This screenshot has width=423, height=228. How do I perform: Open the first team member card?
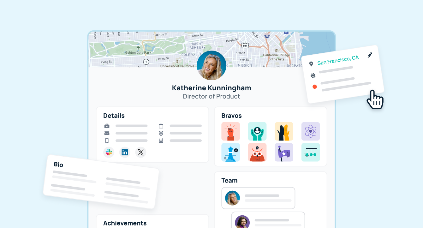pos(258,198)
